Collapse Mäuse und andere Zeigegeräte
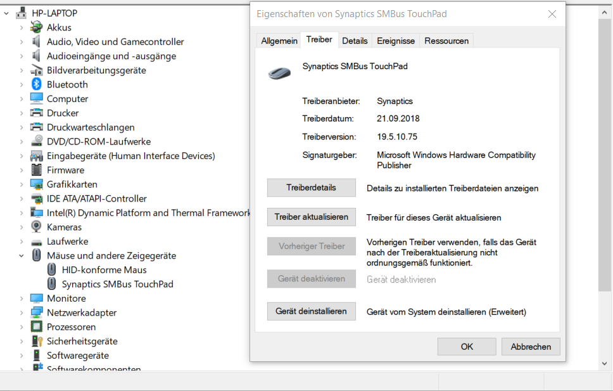 click(x=22, y=256)
